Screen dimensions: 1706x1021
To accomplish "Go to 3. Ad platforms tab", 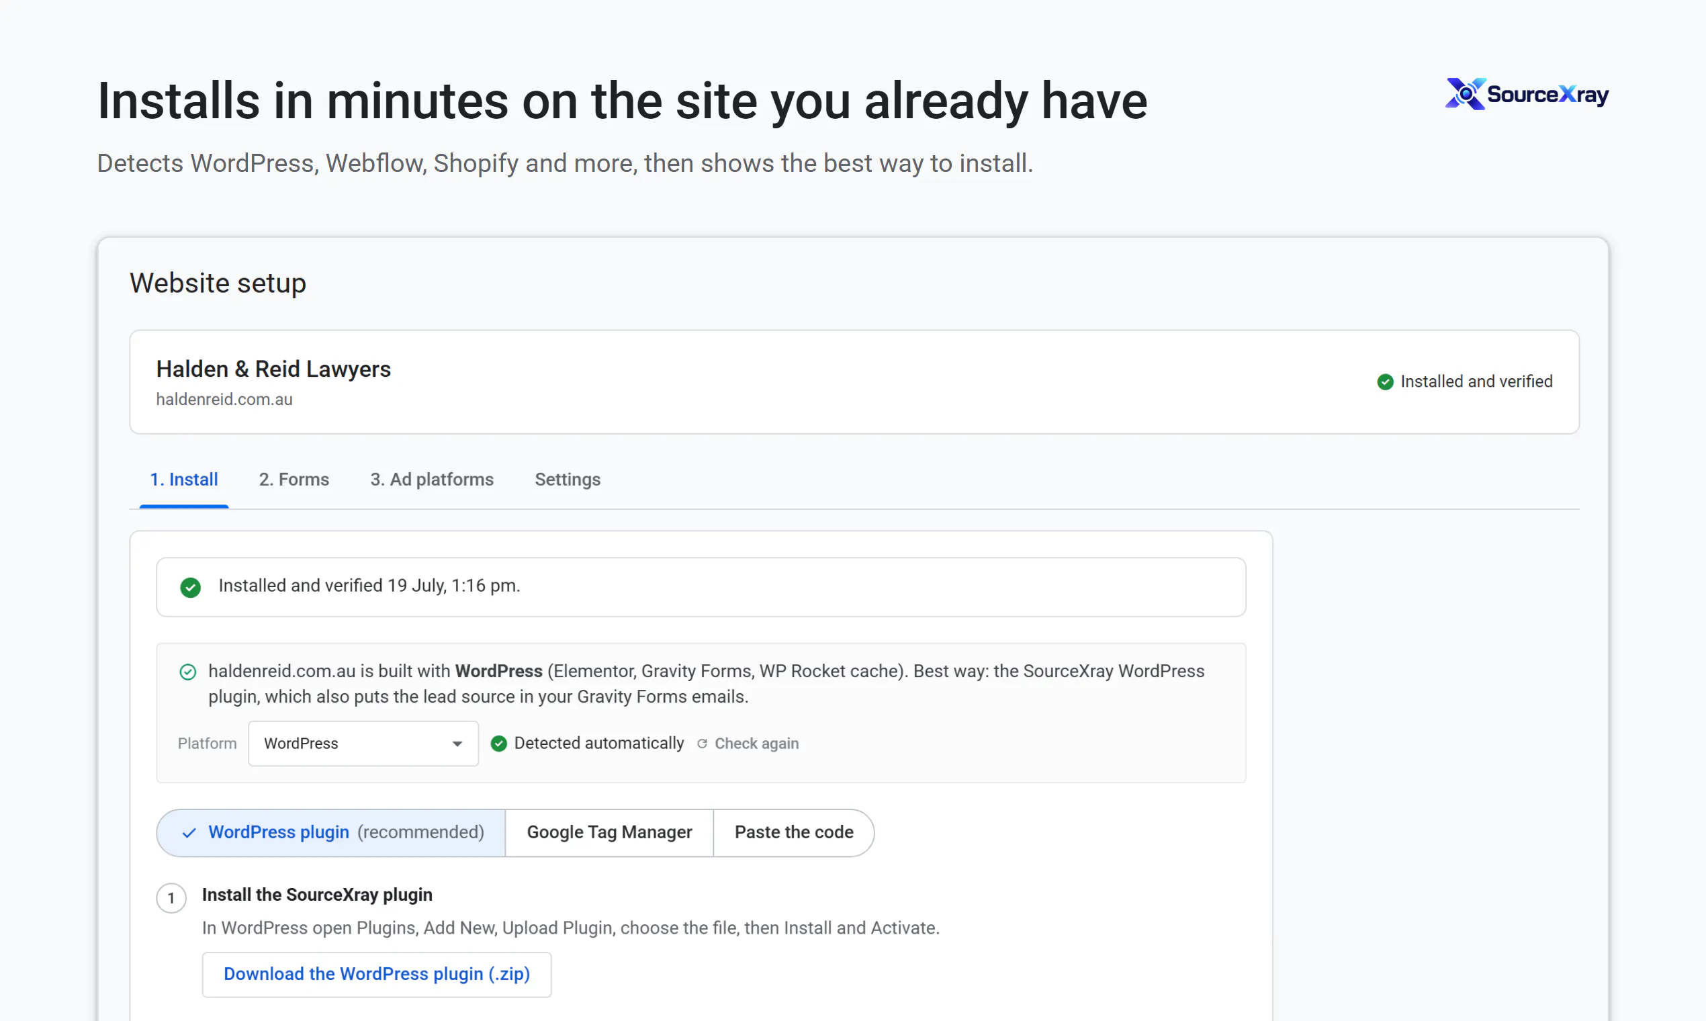I will coord(432,480).
